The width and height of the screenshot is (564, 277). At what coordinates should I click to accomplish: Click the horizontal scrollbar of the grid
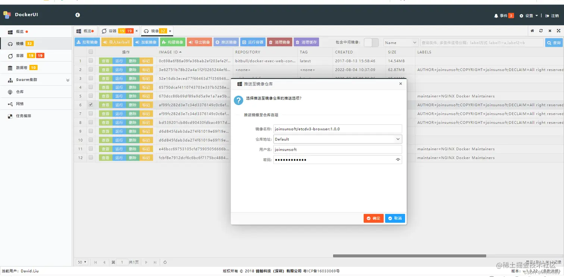tap(409, 256)
